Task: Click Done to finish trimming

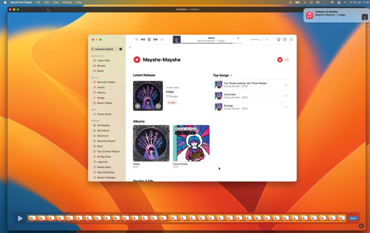Action: tap(353, 218)
